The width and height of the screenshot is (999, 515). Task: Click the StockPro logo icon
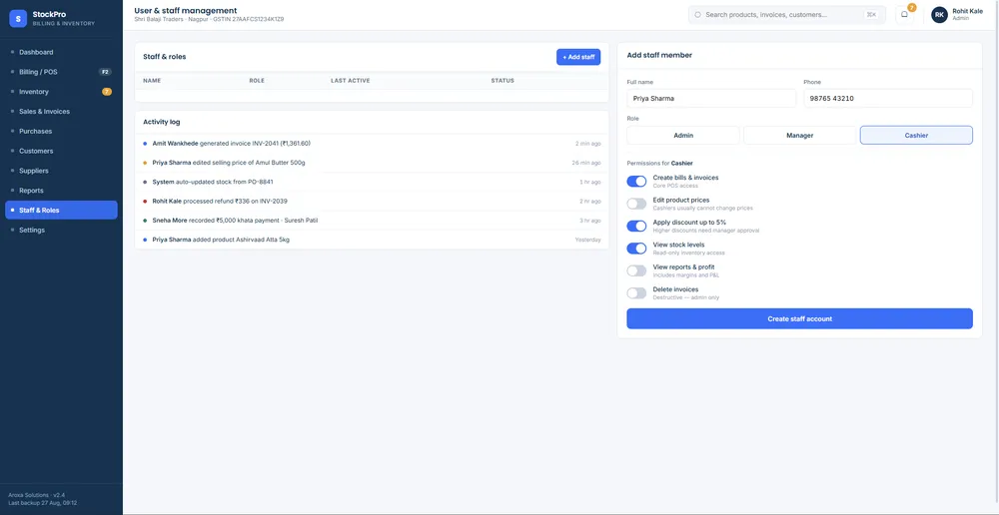coord(18,18)
